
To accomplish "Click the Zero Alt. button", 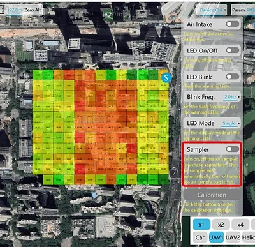I will click(33, 10).
